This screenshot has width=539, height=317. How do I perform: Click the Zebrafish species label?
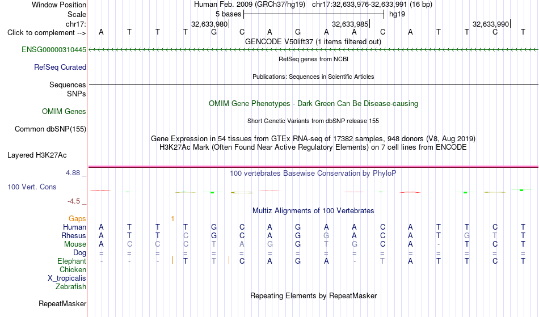pos(71,287)
